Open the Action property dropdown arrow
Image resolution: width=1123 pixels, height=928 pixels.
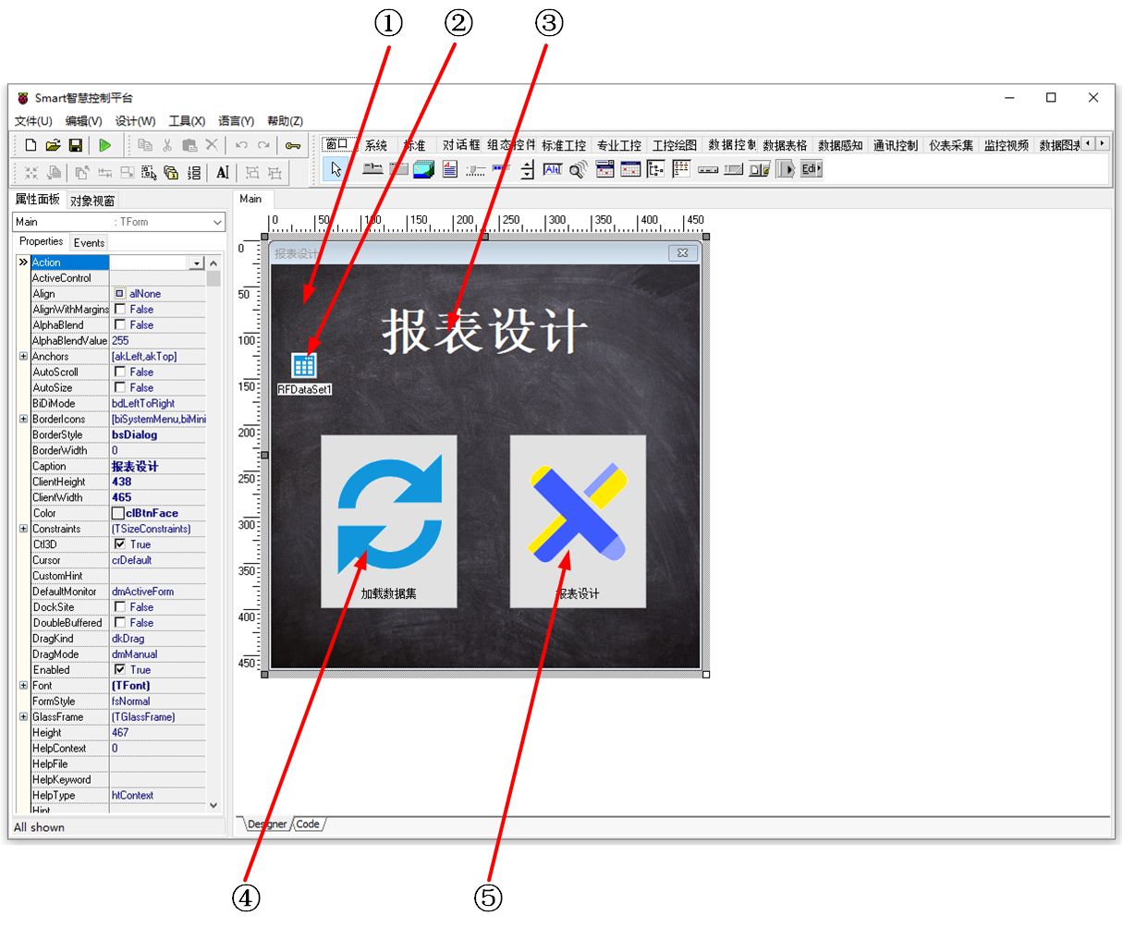pos(196,263)
